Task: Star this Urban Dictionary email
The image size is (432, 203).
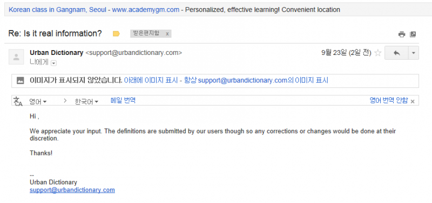Action: point(378,53)
